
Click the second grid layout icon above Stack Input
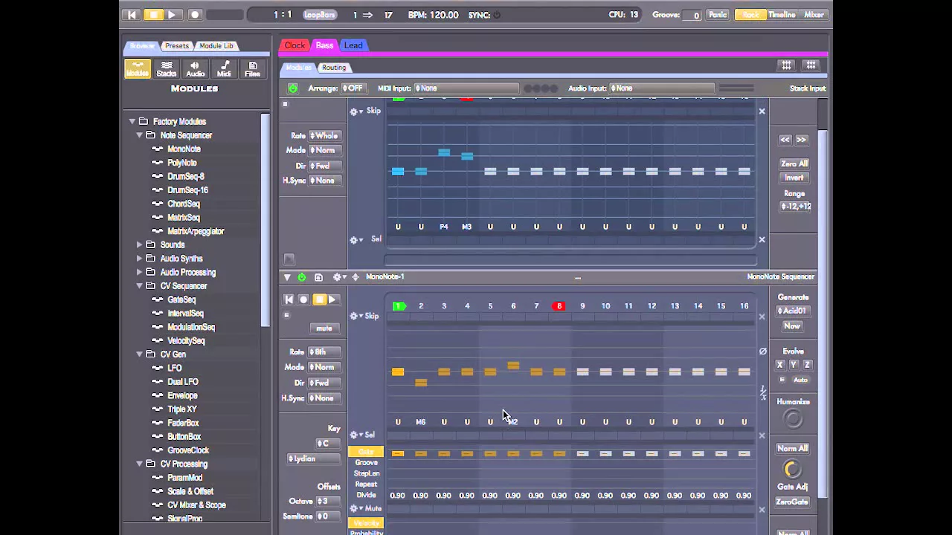[x=811, y=65]
